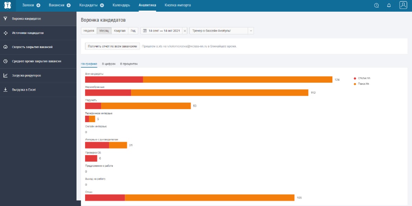This screenshot has width=412, height=206.
Task: Open the Календарь menu item
Action: pos(121,5)
